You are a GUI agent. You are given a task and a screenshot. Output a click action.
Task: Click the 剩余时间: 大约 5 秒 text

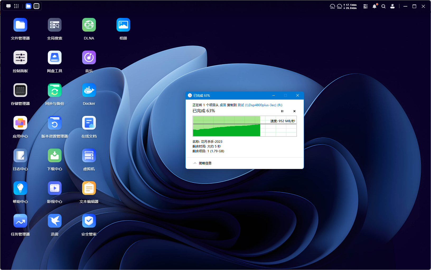pos(207,146)
